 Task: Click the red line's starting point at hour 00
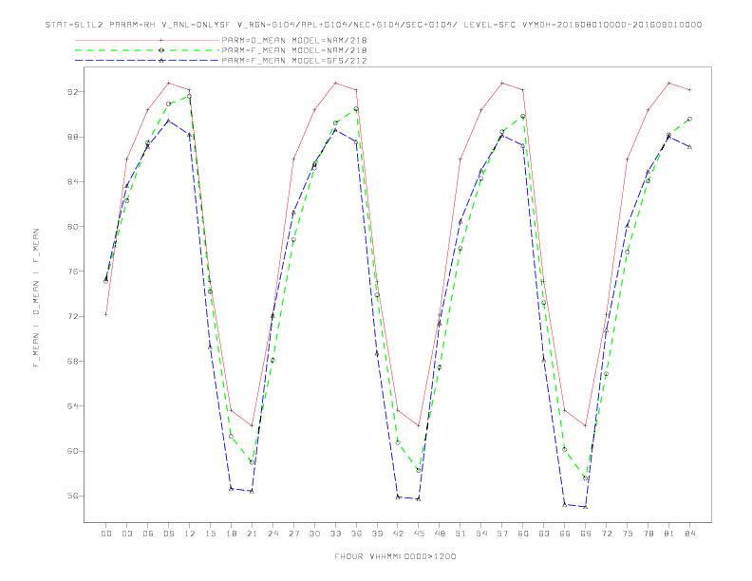pos(106,314)
